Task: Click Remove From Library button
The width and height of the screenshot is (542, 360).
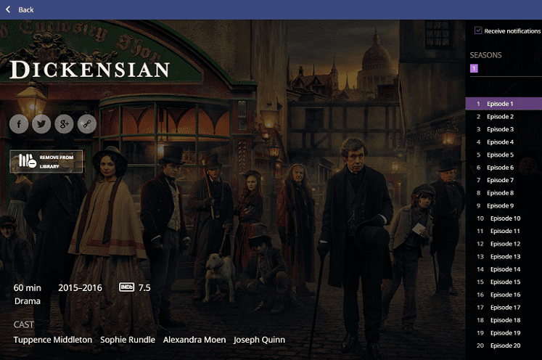Action: pos(46,162)
